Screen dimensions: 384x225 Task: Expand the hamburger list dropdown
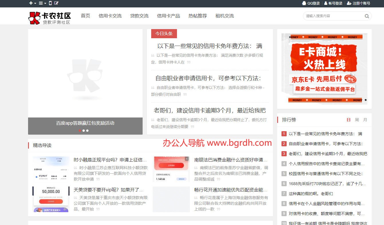tap(42, 3)
